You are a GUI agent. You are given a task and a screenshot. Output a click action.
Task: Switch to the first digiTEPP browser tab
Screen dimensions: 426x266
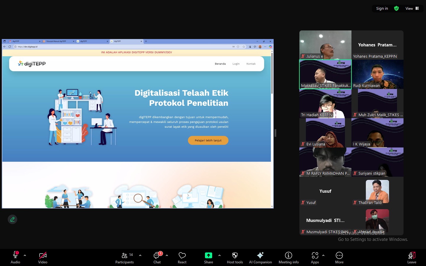(x=25, y=41)
